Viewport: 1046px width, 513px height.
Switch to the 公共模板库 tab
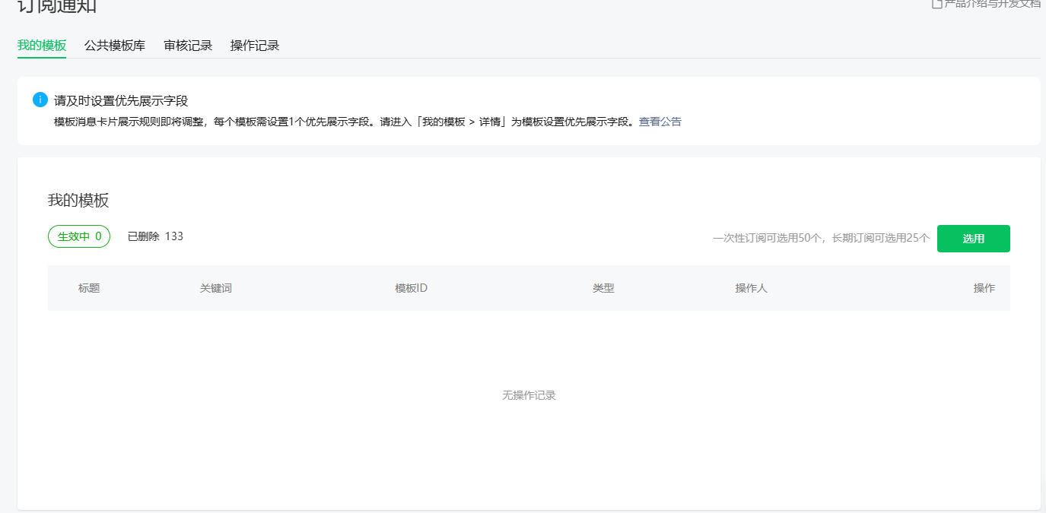click(115, 46)
